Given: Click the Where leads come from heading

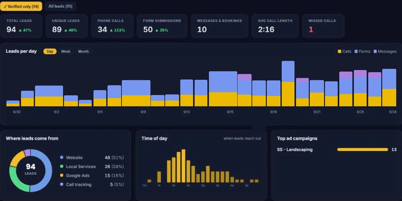Looking at the screenshot, I should pyautogui.click(x=32, y=138).
